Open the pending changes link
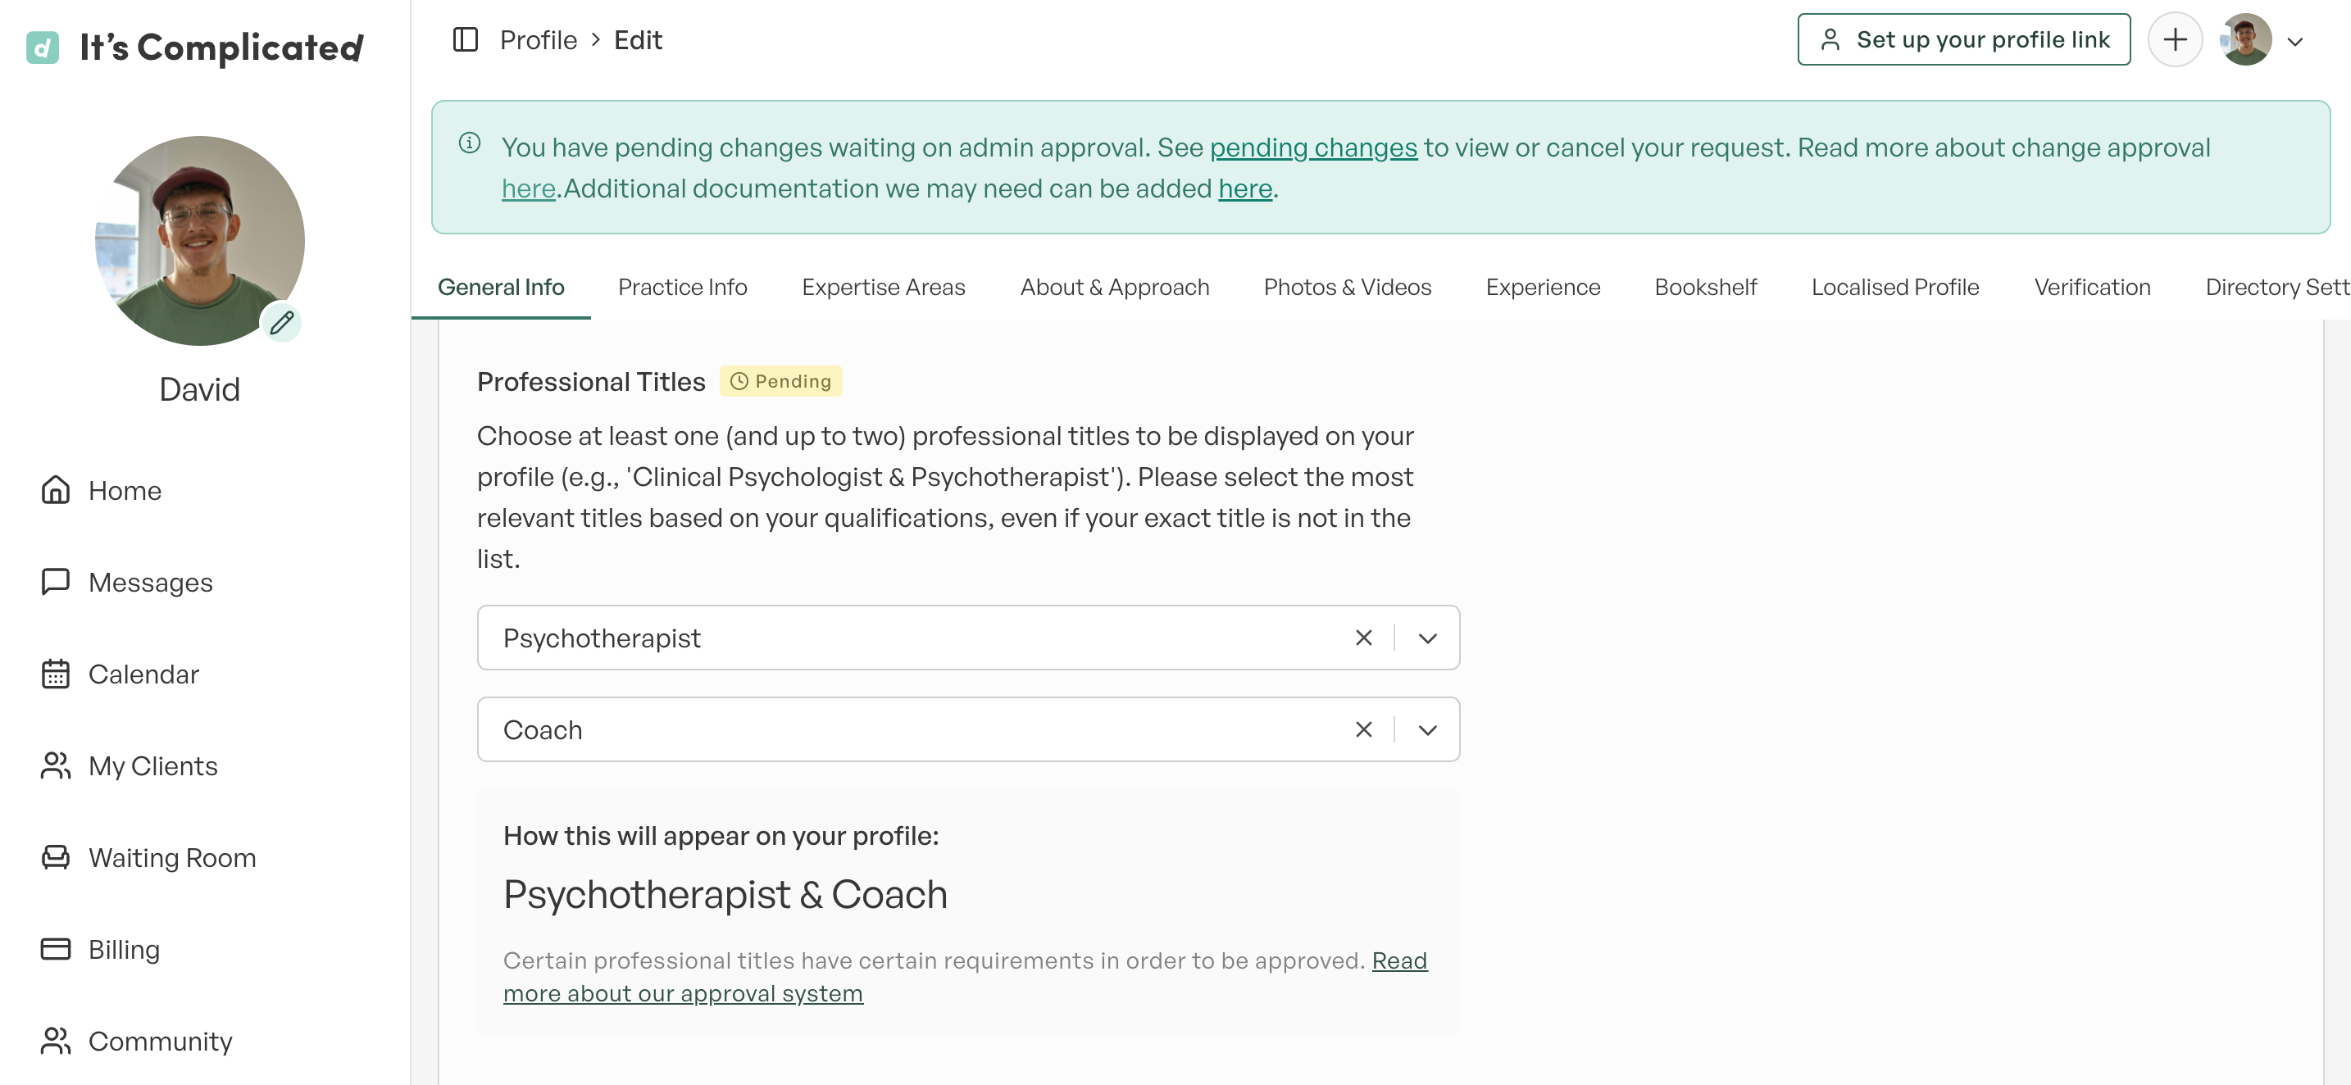 1313,148
